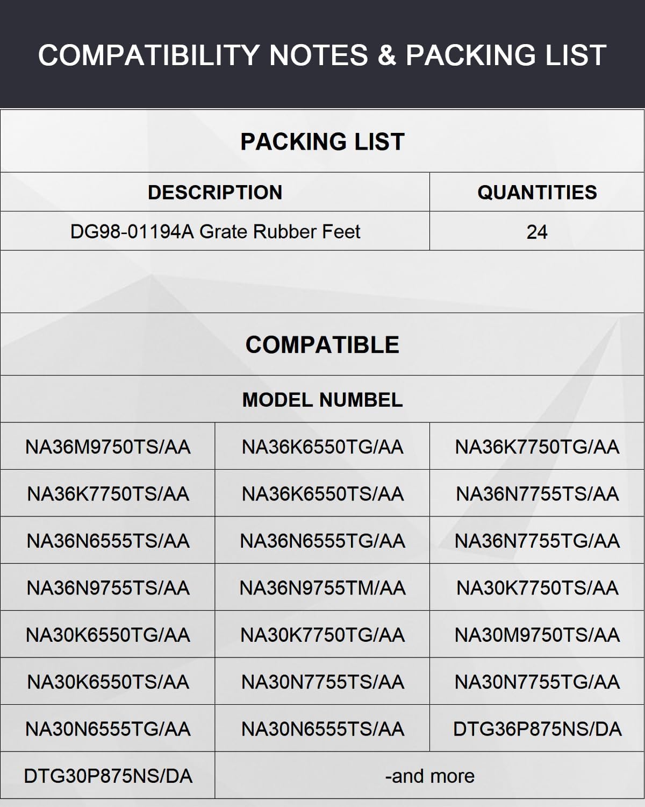
Task: Select model NA36N6555TS/AA cell
Action: [107, 541]
